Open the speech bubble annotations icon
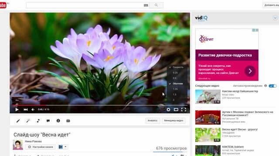This screenshot has width=279, height=156. click(48, 121)
